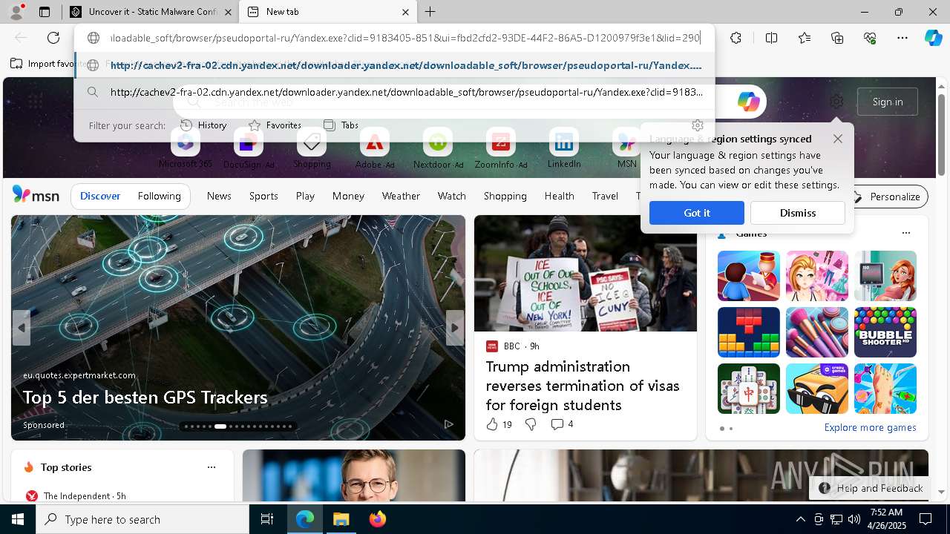Open Microsoft 365 quick link
This screenshot has height=534, width=950.
coord(186,148)
